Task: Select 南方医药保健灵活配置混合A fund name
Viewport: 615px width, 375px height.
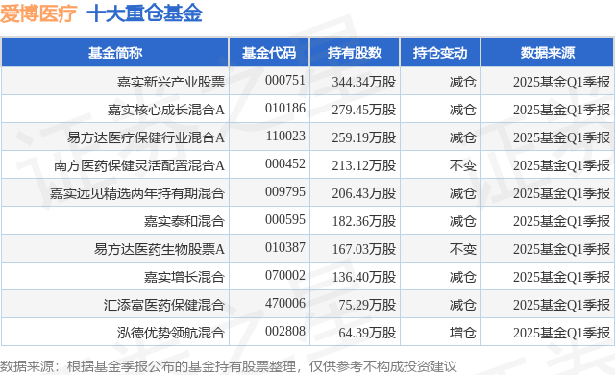Action: point(139,165)
